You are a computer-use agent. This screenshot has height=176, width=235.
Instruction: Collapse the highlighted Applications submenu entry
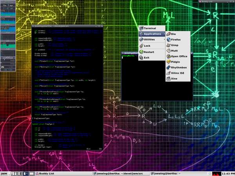pos(152,34)
